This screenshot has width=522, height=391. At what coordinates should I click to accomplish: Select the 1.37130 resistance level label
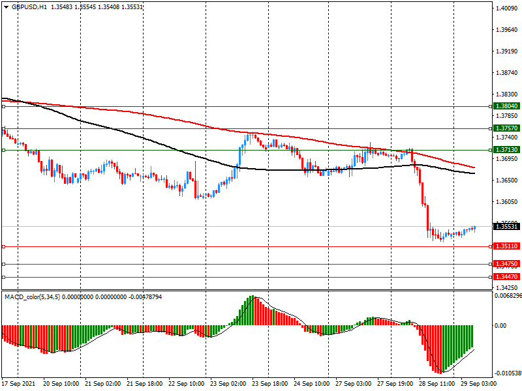(x=506, y=150)
